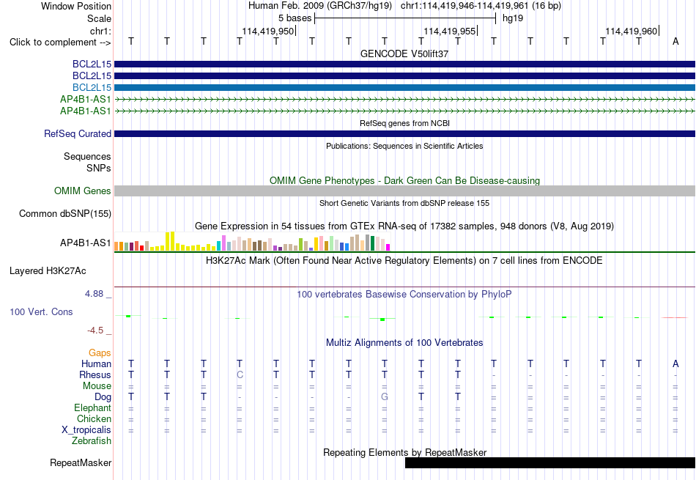Viewport: 696px width, 480px height.
Task: Click the 114,419,950 coordinate label
Action: point(267,31)
